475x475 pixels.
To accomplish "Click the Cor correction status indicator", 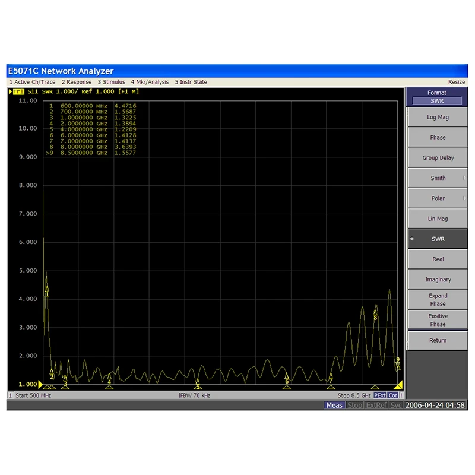I will [x=392, y=395].
